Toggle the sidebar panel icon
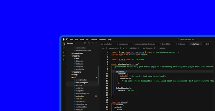This screenshot has height=111, width=215. 67,40
